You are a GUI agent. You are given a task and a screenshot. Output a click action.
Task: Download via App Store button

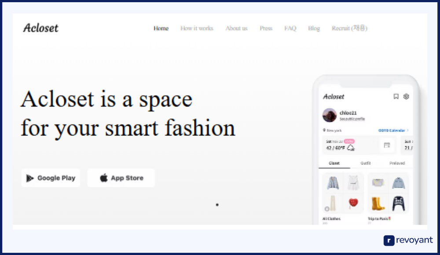click(121, 178)
